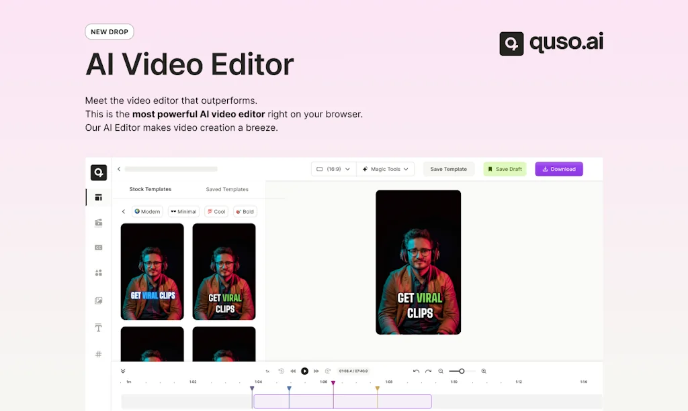Click the Save Draft button
Image resolution: width=688 pixels, height=411 pixels.
point(505,169)
